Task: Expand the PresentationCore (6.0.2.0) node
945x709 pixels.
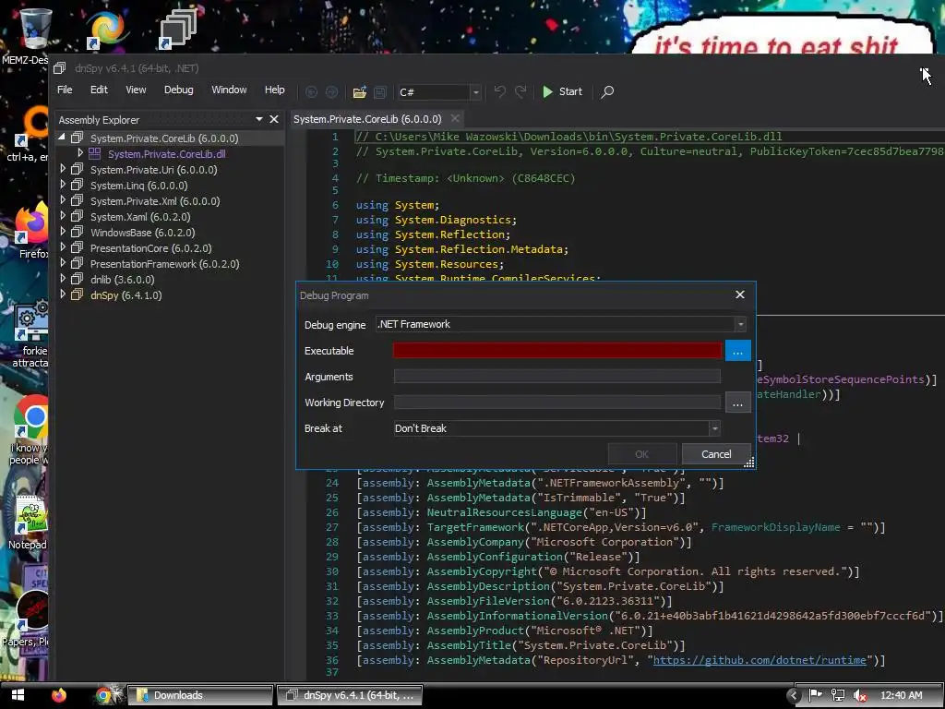Action: (63, 247)
